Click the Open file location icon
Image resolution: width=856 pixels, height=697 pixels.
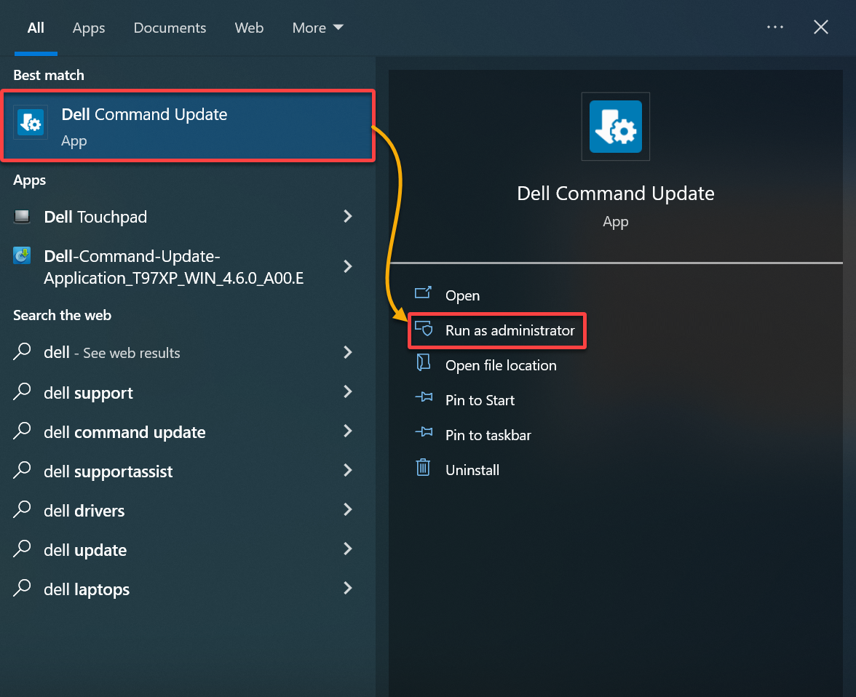click(424, 363)
